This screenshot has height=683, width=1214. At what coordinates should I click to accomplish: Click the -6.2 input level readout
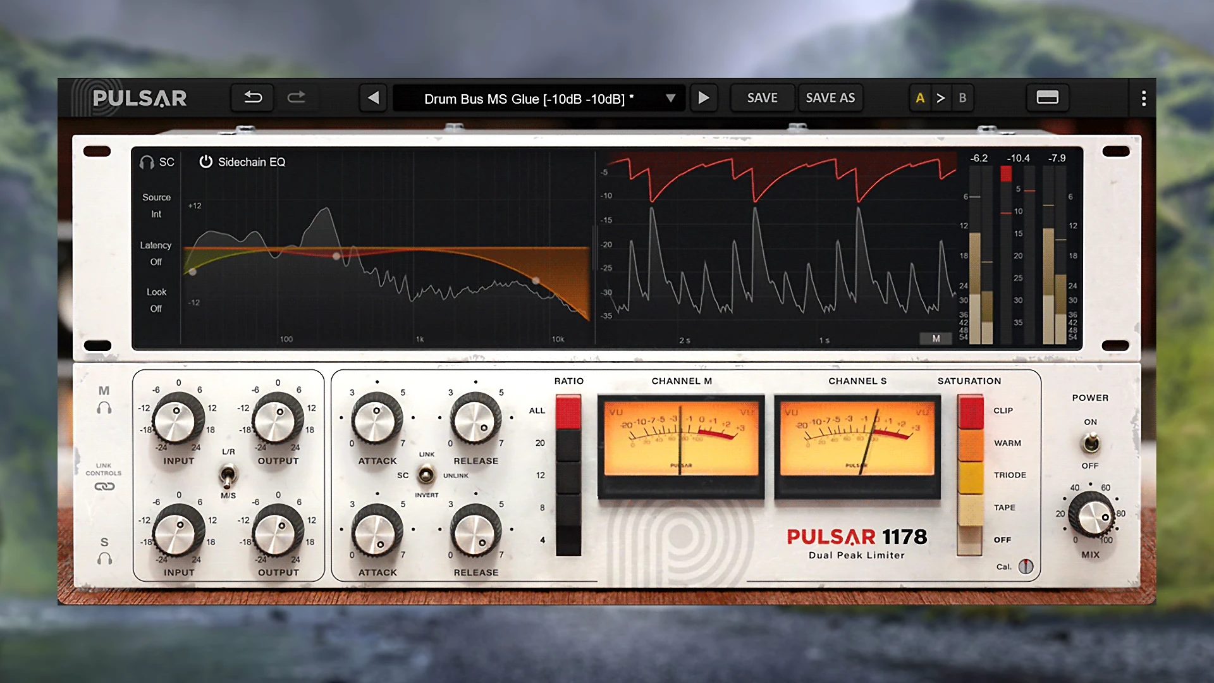(x=979, y=158)
